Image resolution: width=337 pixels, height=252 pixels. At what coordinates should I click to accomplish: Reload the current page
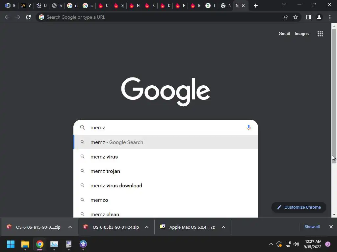click(x=28, y=17)
